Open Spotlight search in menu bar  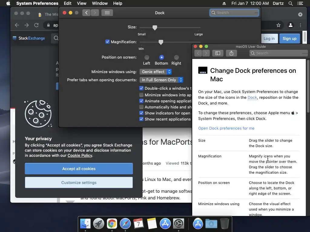pyautogui.click(x=291, y=3)
